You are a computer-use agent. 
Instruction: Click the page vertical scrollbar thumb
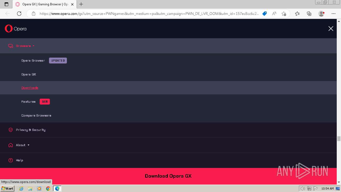coord(339,139)
